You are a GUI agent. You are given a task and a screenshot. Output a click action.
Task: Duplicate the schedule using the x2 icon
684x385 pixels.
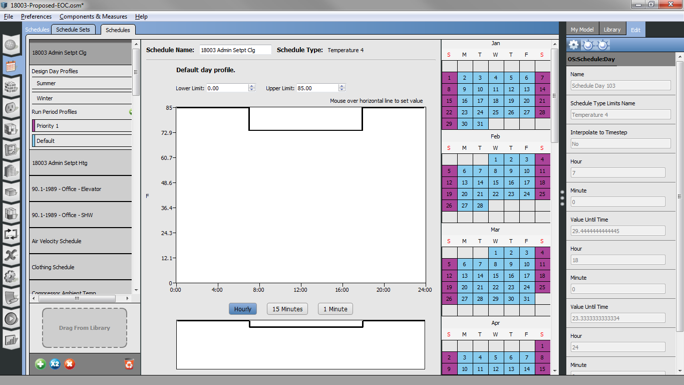click(55, 364)
